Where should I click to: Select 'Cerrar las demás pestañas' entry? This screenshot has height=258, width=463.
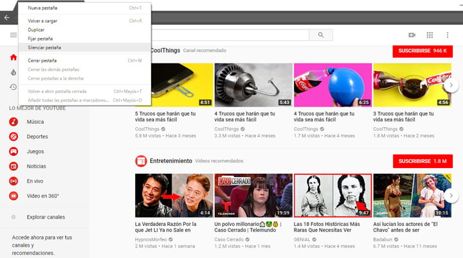[85, 69]
